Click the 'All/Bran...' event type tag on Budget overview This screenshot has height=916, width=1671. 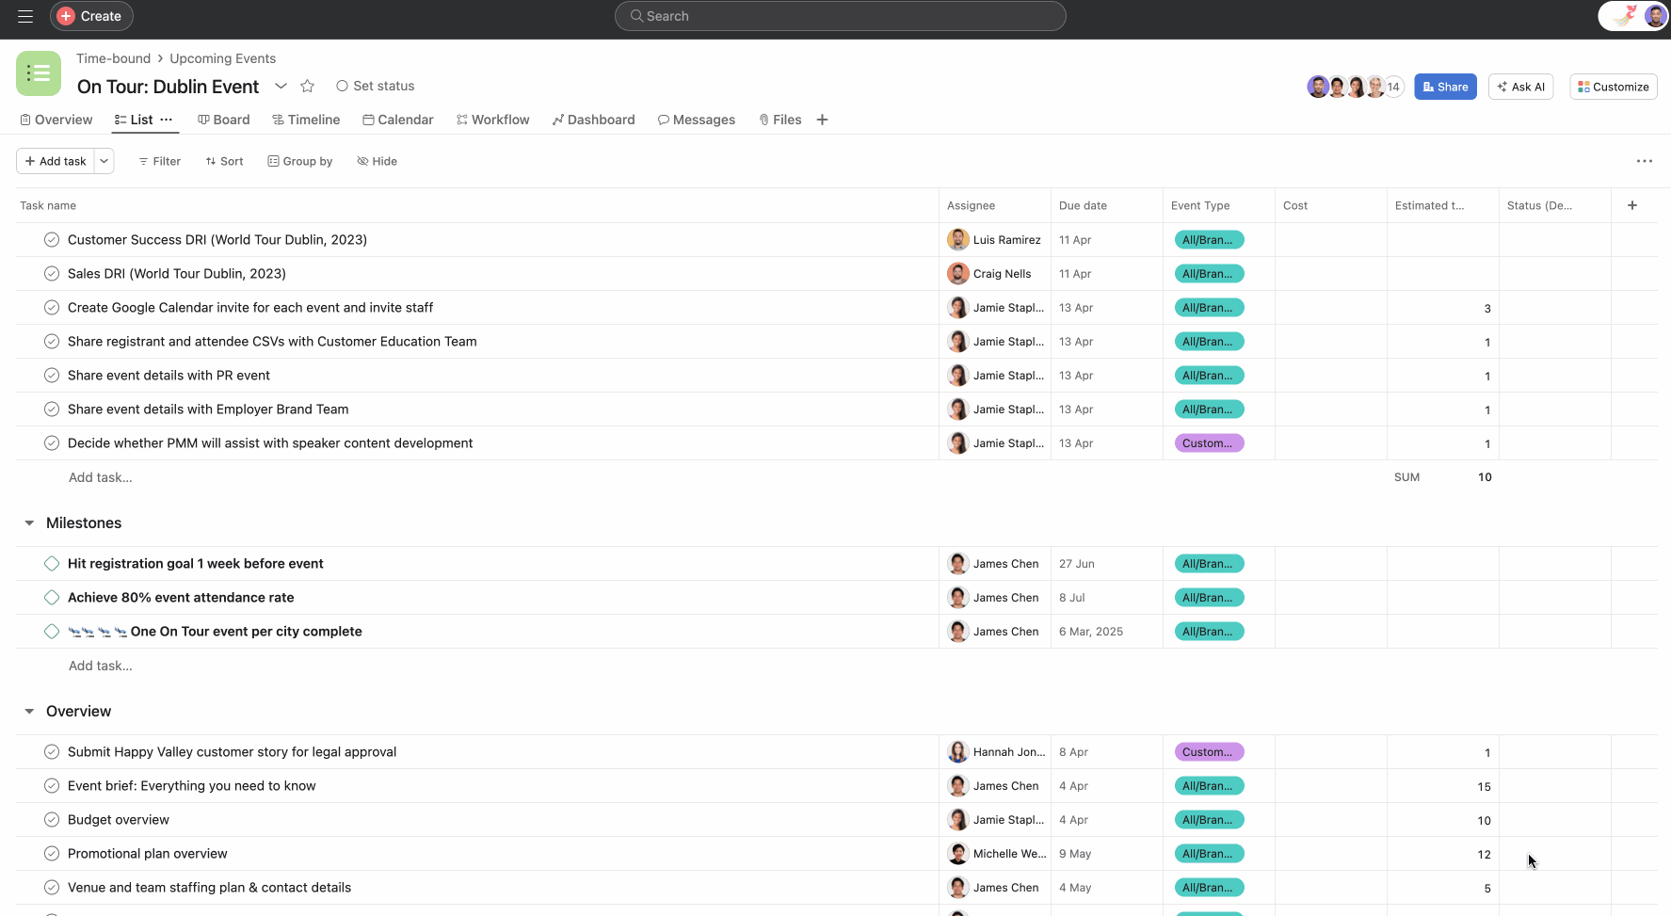pos(1208,819)
